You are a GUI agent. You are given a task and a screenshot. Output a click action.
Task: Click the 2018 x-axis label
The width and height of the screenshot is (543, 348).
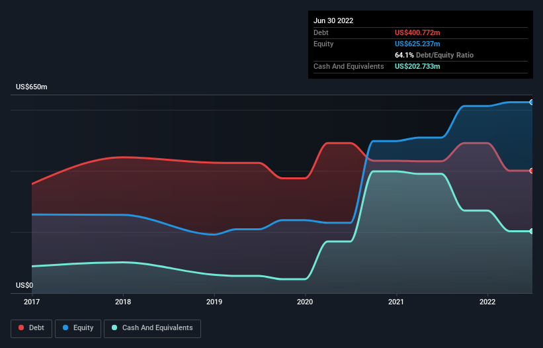[123, 302]
